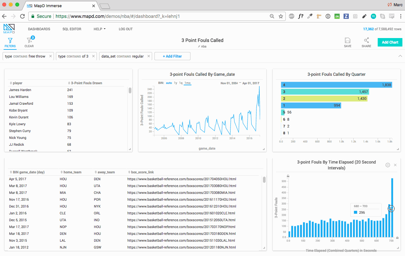The image size is (405, 256).
Task: Open settings gear on the Time Elapsed chart
Action: (x=388, y=165)
